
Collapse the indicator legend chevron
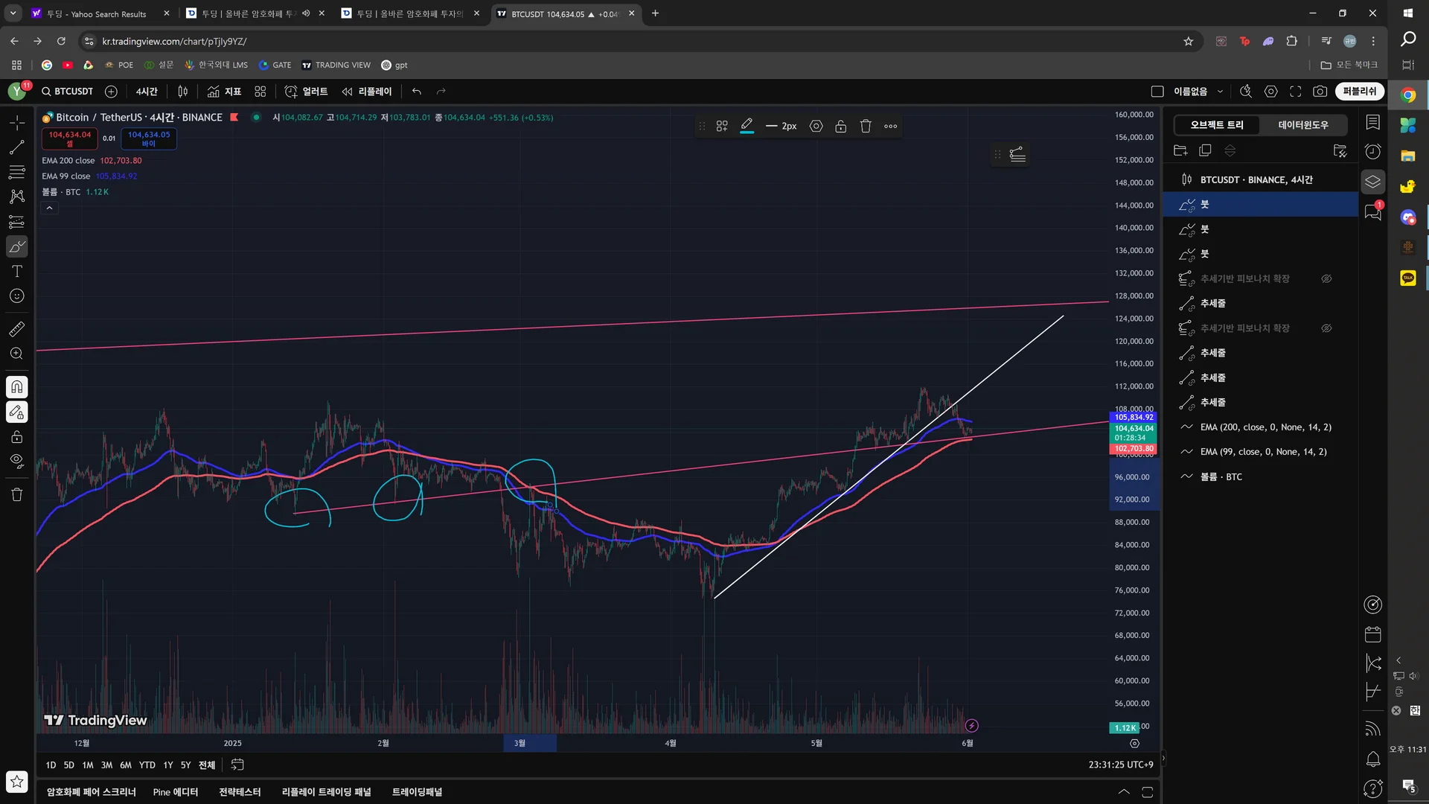click(x=49, y=208)
